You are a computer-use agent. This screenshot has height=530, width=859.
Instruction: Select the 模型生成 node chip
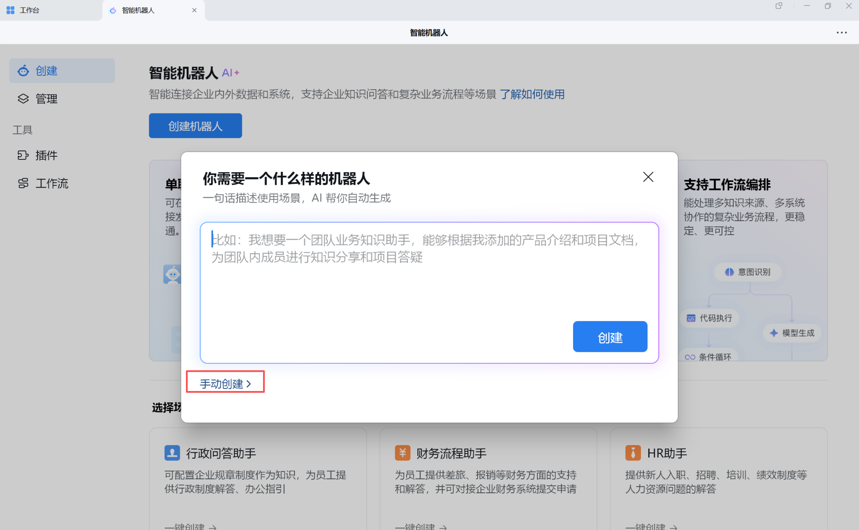(792, 333)
